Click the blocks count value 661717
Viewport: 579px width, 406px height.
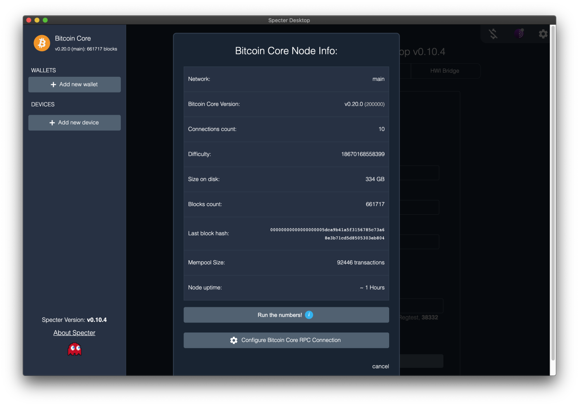coord(375,204)
